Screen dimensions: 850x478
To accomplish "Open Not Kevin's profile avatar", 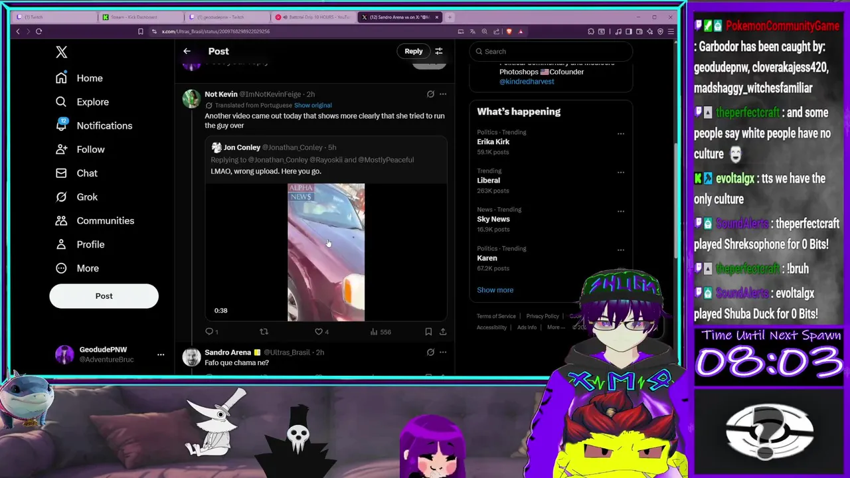I will point(191,98).
